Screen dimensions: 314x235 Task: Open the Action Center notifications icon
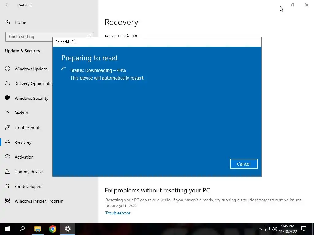coord(304,229)
